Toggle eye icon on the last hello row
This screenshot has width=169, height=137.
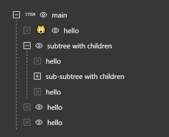[x=39, y=122]
